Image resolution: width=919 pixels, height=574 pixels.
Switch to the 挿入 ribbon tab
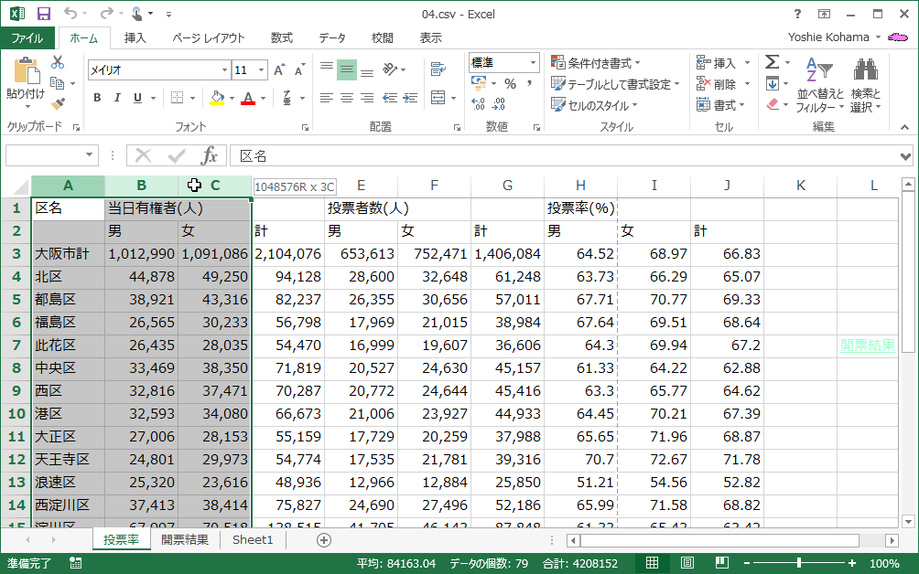coord(135,38)
